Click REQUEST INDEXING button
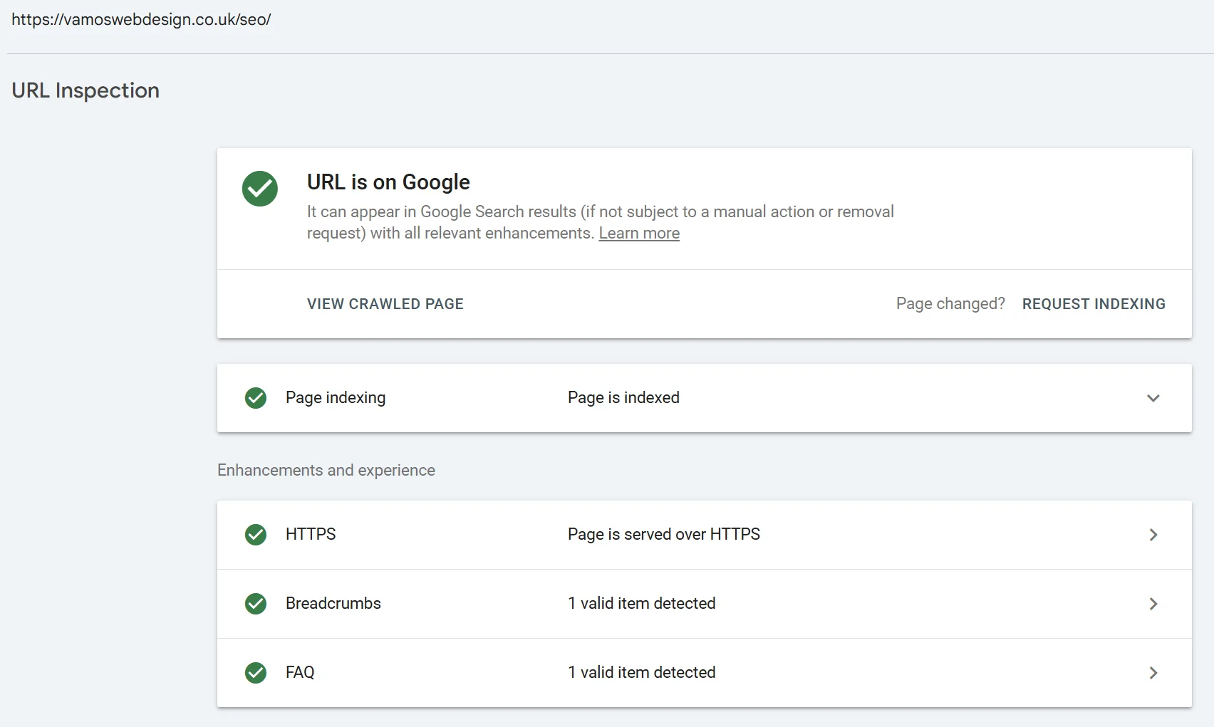1214x727 pixels. (1094, 304)
